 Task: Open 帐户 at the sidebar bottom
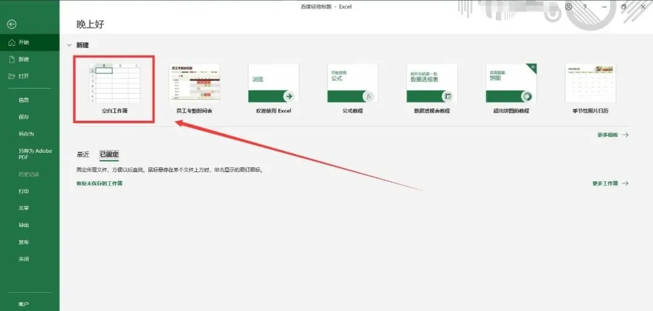30,304
